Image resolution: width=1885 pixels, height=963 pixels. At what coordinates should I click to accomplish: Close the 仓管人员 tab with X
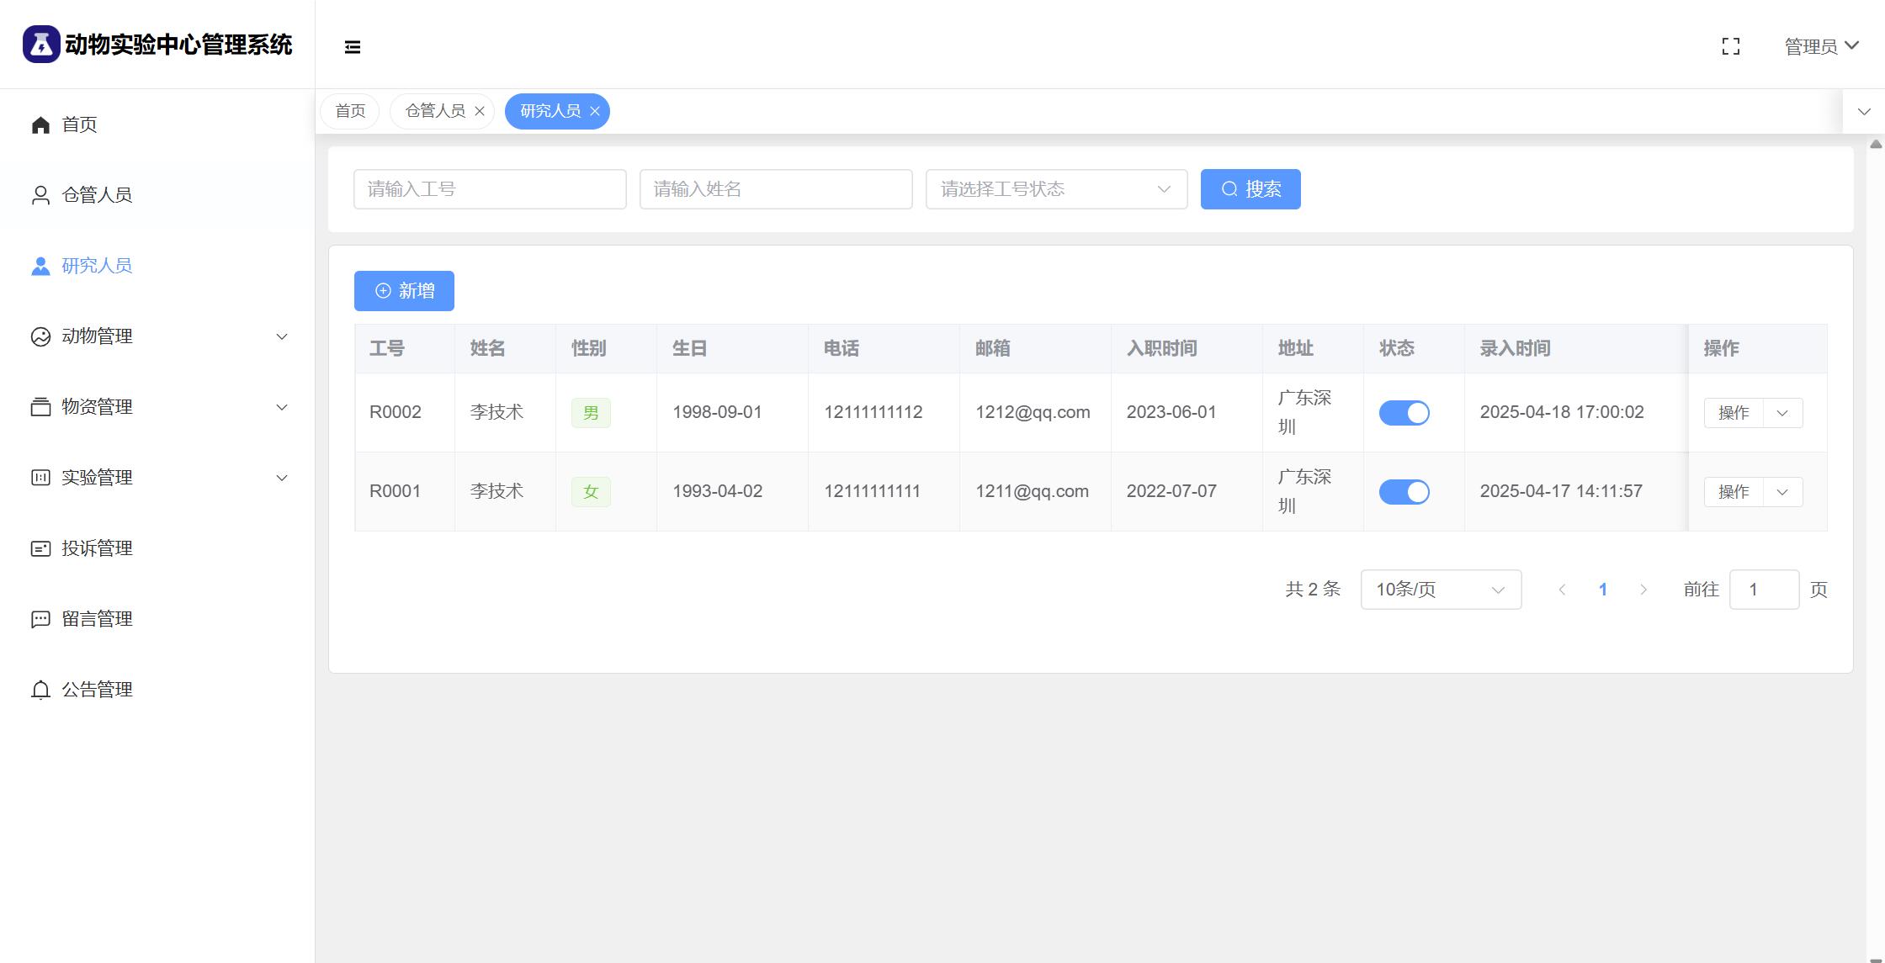click(x=480, y=111)
